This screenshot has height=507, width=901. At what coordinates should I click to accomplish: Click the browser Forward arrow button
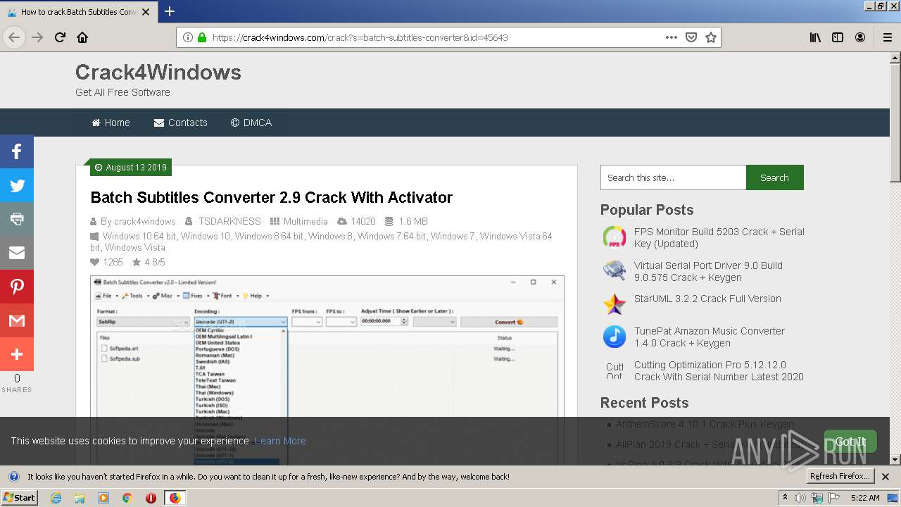coord(37,37)
